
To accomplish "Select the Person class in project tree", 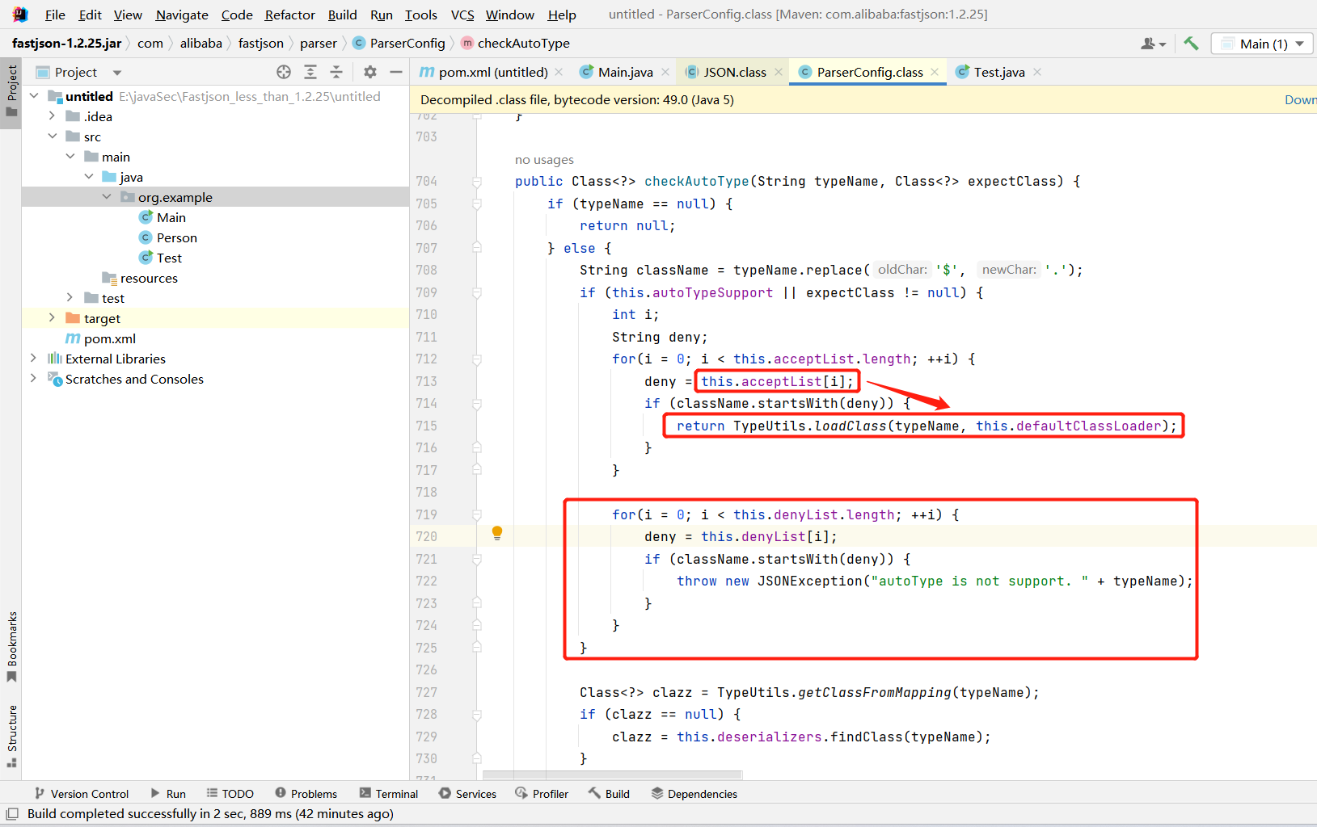I will point(177,237).
